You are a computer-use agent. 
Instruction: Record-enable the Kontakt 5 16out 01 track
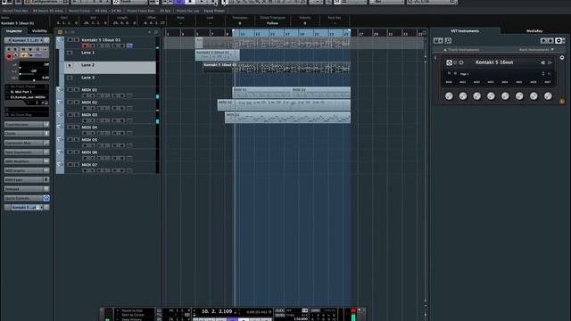[x=85, y=45]
